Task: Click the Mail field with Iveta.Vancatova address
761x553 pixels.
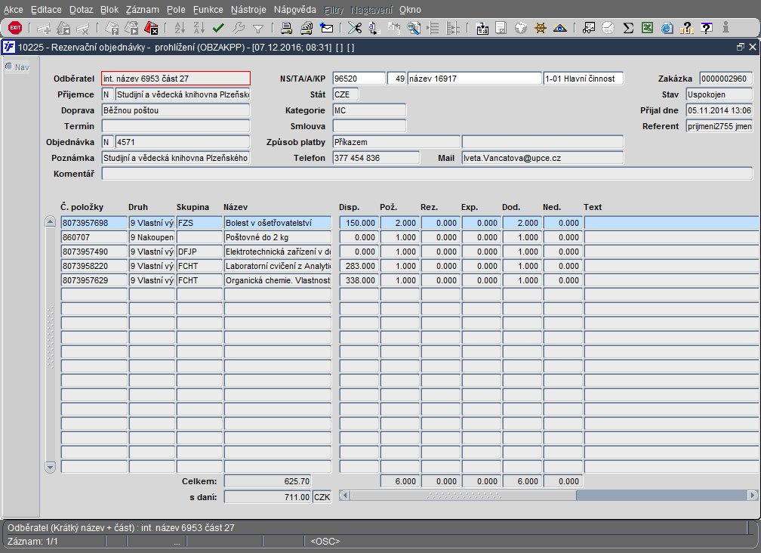Action: coord(543,158)
